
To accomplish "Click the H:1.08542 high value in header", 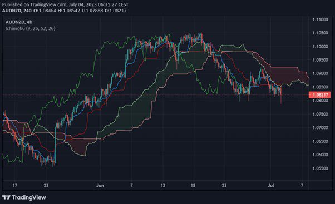I will 69,11.
